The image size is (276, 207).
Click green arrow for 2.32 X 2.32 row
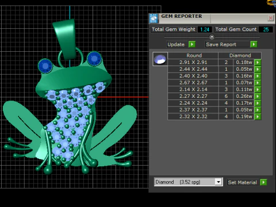(258, 117)
